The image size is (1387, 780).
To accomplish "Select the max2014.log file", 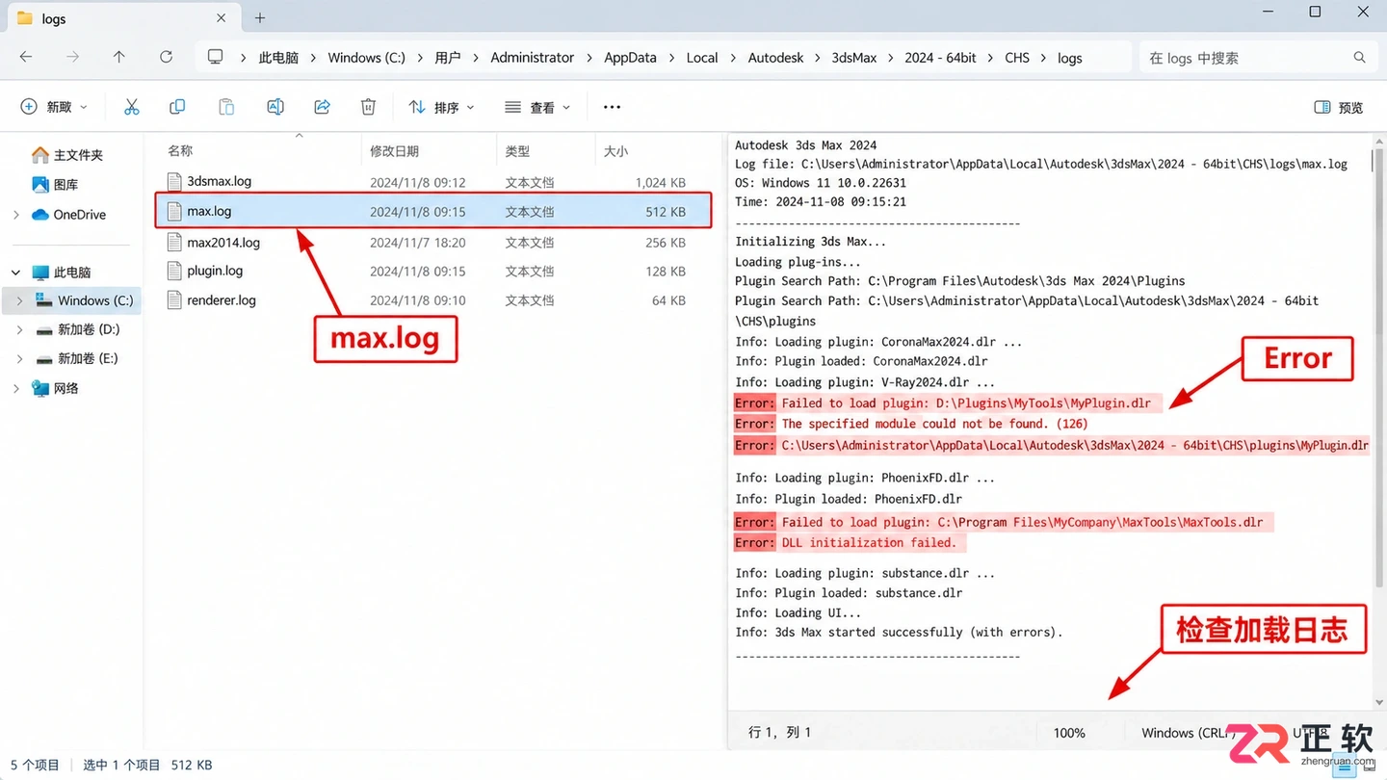I will [x=432, y=243].
